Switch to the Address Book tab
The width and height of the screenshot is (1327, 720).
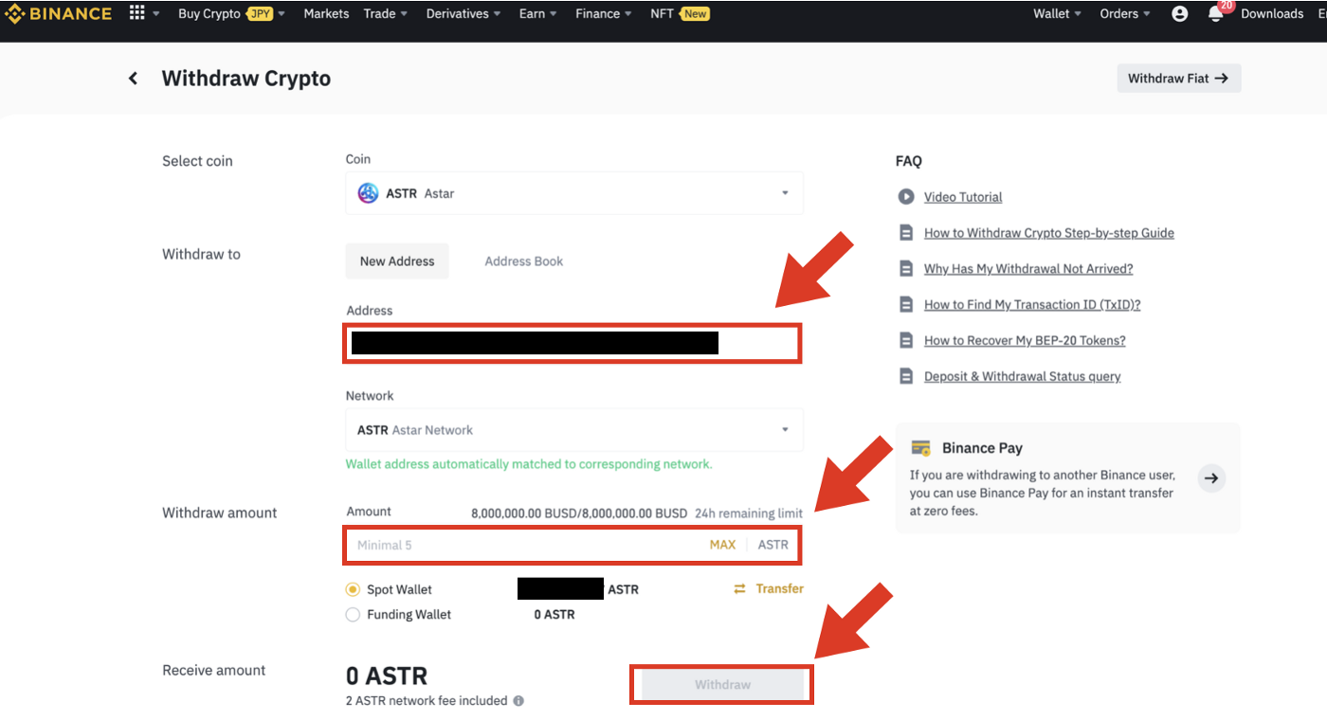523,261
